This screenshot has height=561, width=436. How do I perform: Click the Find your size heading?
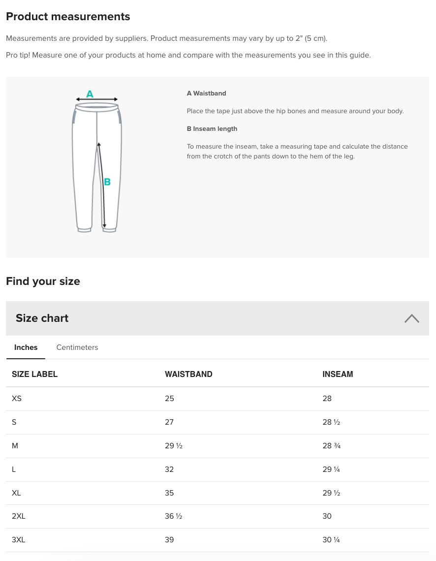[x=43, y=281]
